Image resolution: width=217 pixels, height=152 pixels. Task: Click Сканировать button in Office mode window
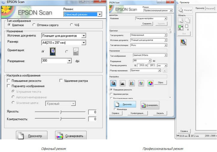coord(71,135)
